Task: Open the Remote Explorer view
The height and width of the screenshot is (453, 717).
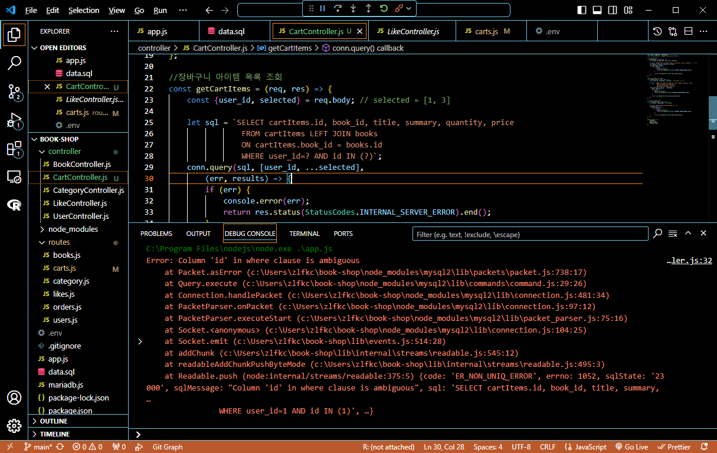Action: pos(14,176)
